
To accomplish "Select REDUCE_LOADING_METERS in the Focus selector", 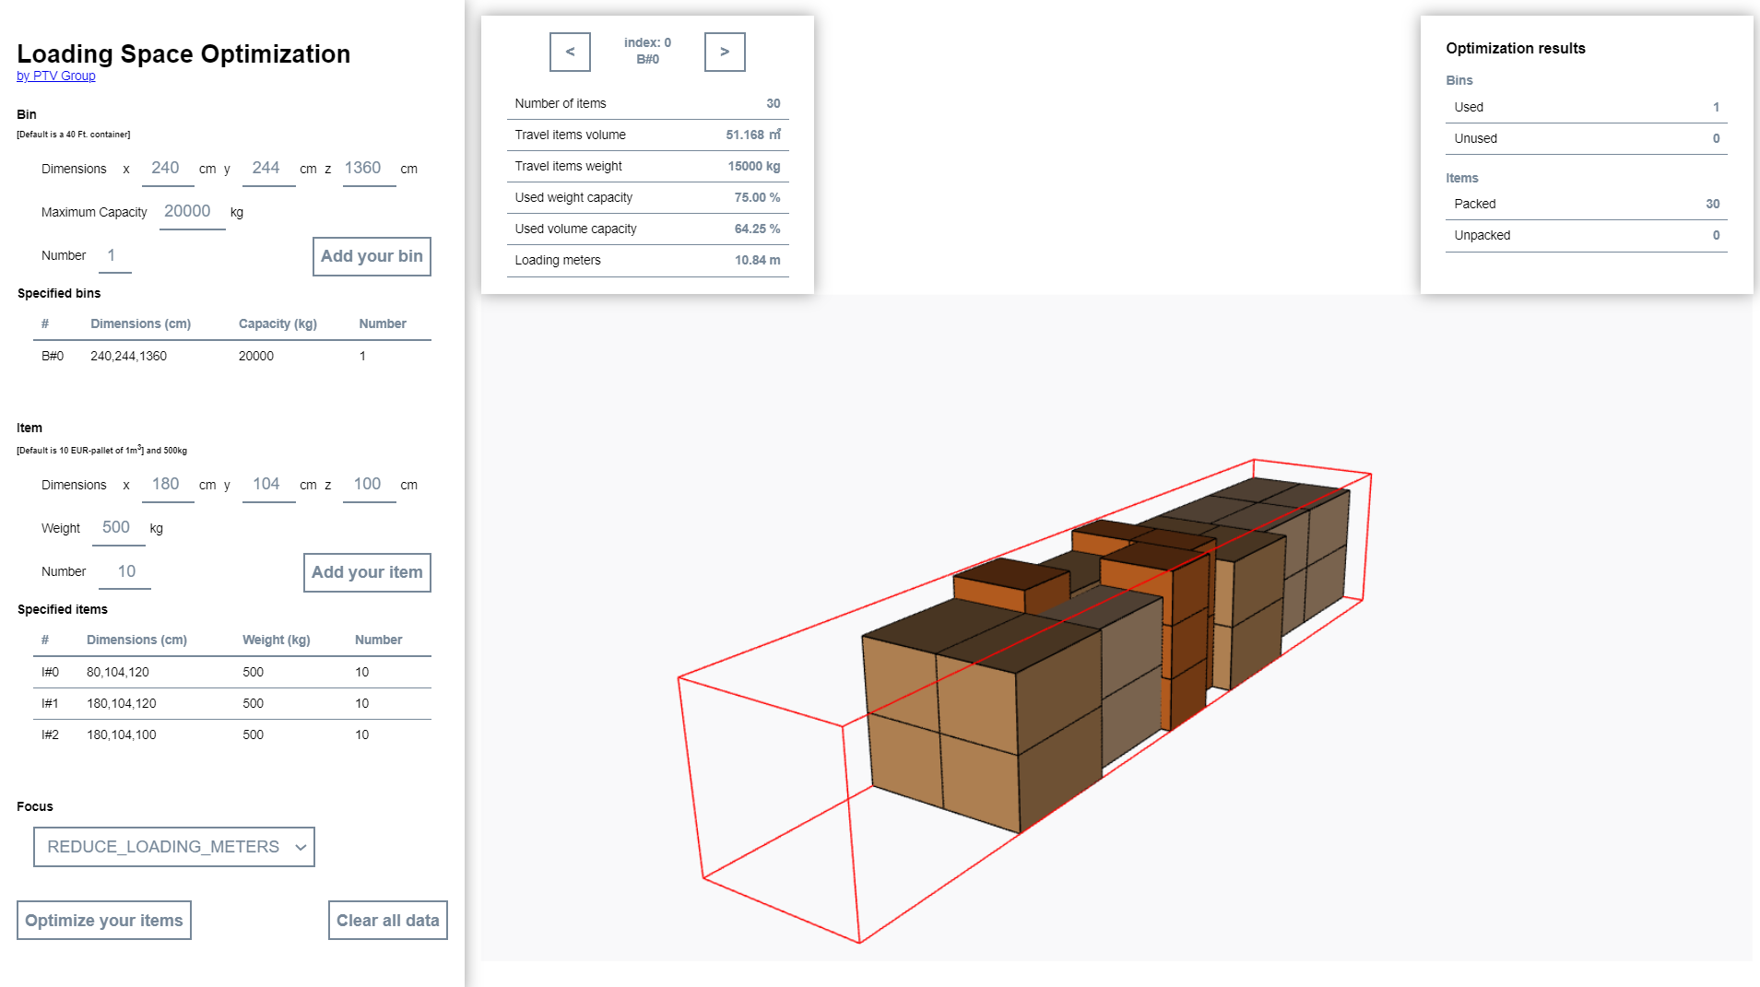I will (173, 846).
